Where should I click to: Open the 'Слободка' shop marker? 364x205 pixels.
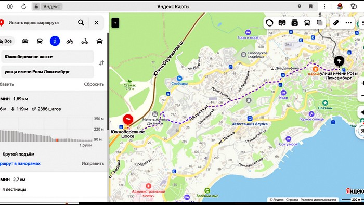coord(179,79)
